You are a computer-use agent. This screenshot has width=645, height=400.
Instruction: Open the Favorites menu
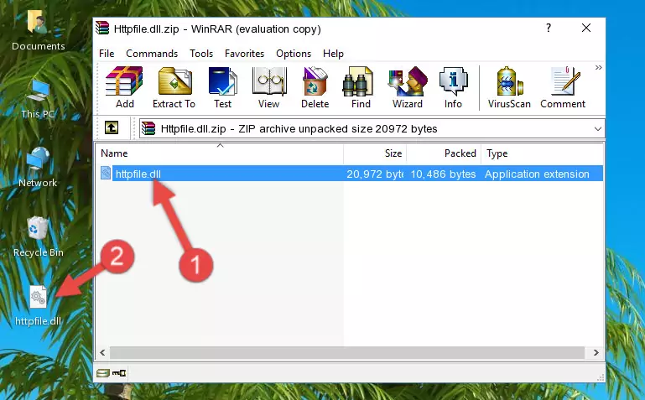coord(244,54)
